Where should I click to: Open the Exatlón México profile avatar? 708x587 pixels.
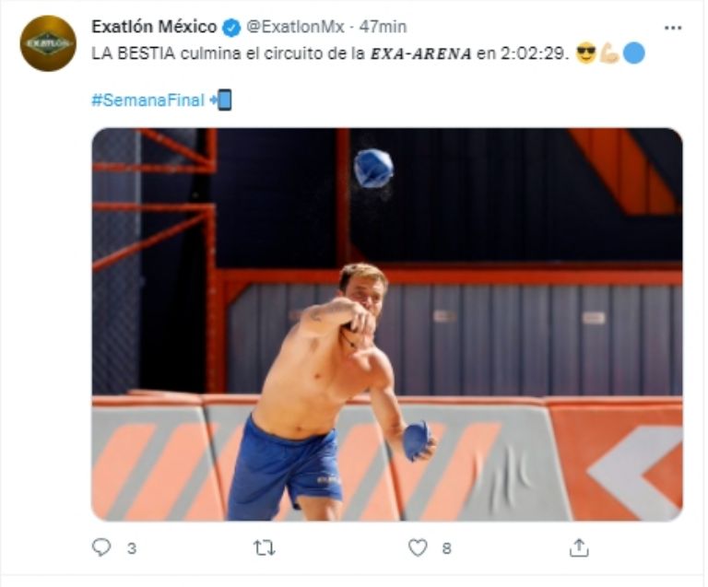[48, 43]
